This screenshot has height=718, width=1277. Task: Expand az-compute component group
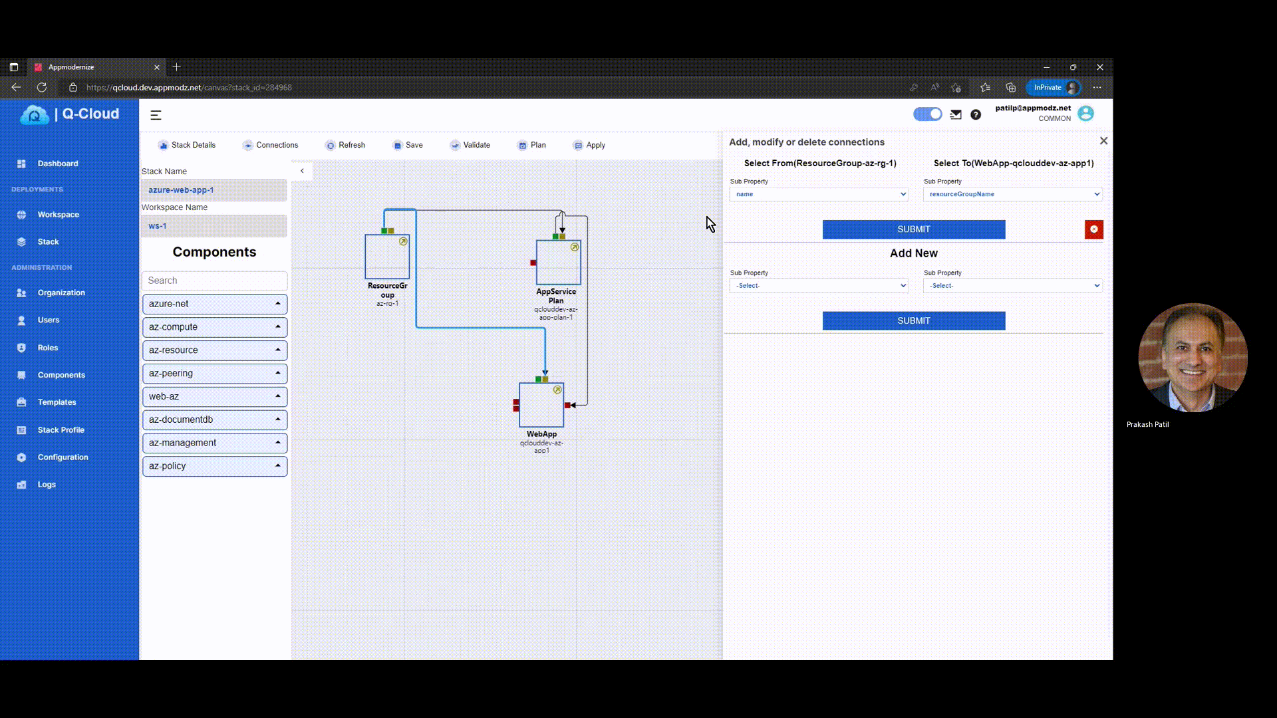[x=215, y=327]
